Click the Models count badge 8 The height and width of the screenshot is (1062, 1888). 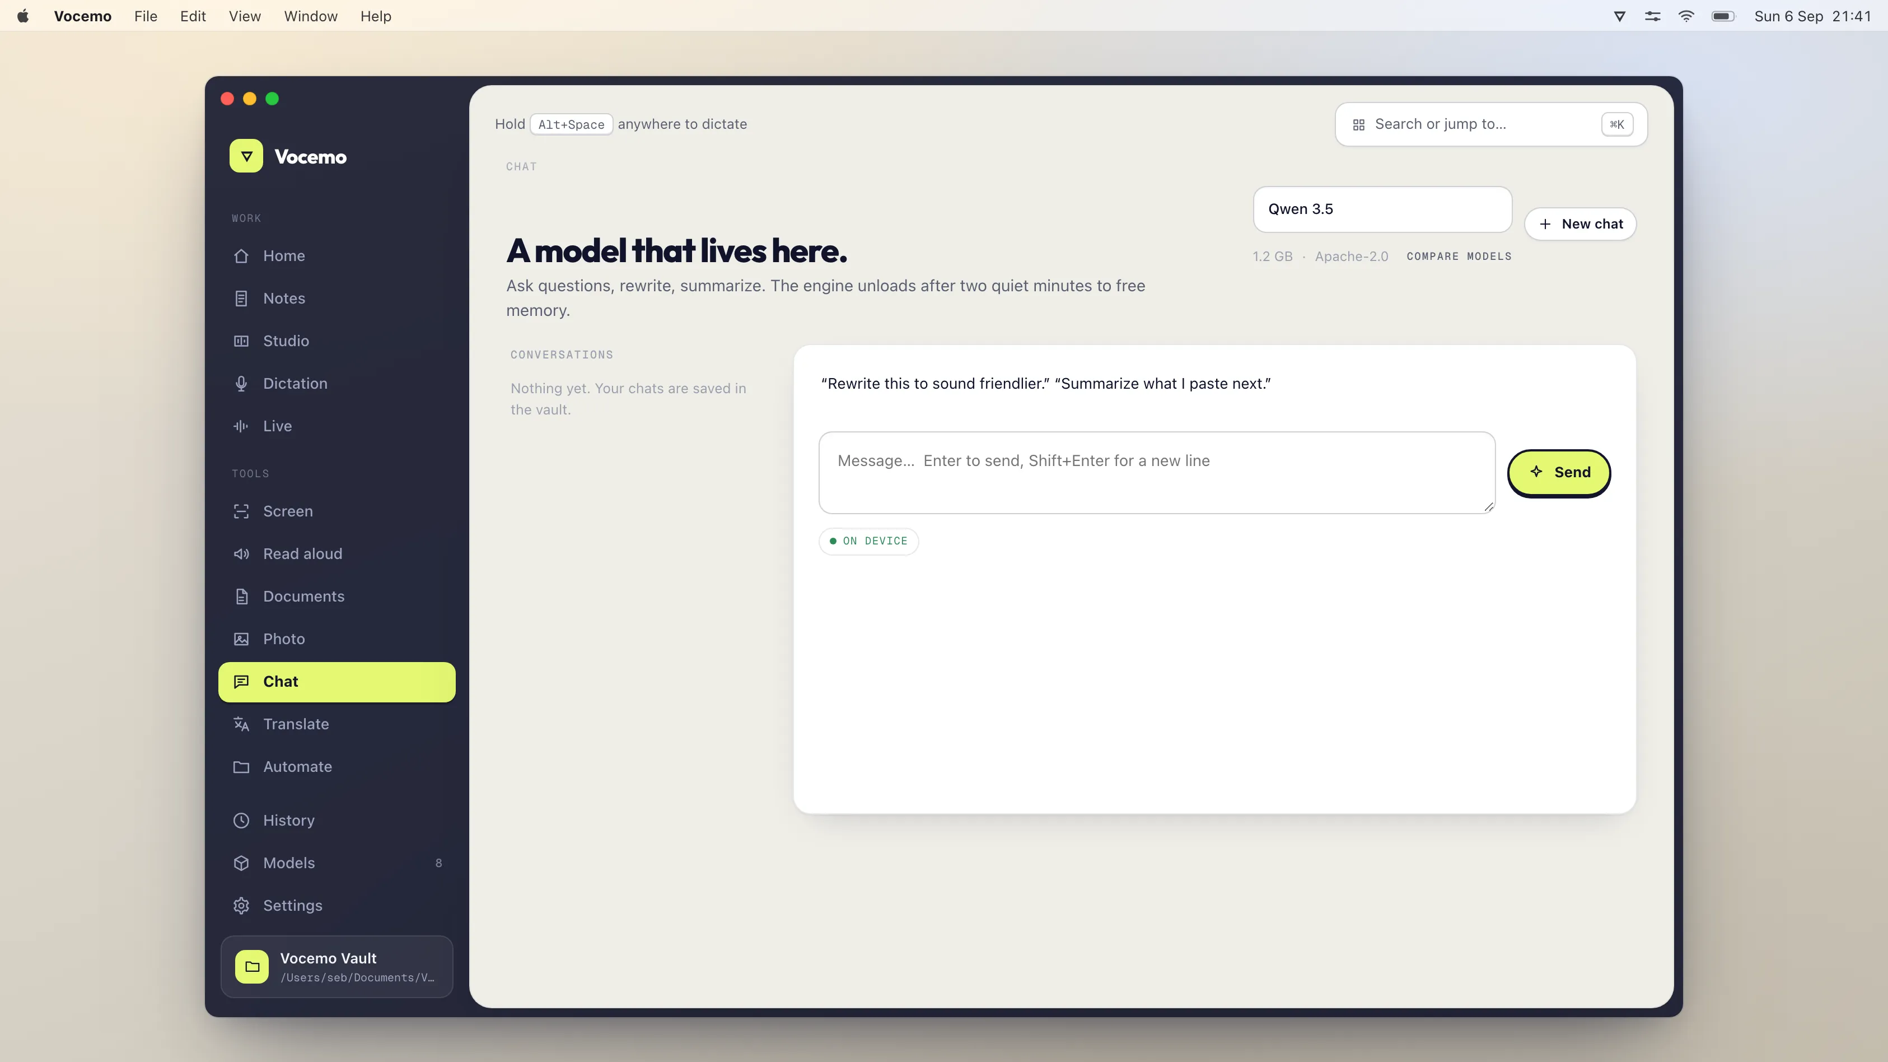(438, 863)
